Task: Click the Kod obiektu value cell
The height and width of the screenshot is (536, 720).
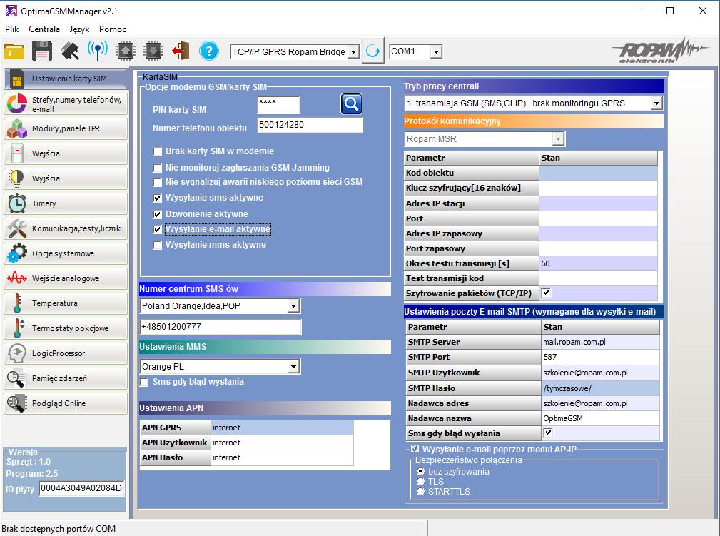Action: pyautogui.click(x=598, y=173)
